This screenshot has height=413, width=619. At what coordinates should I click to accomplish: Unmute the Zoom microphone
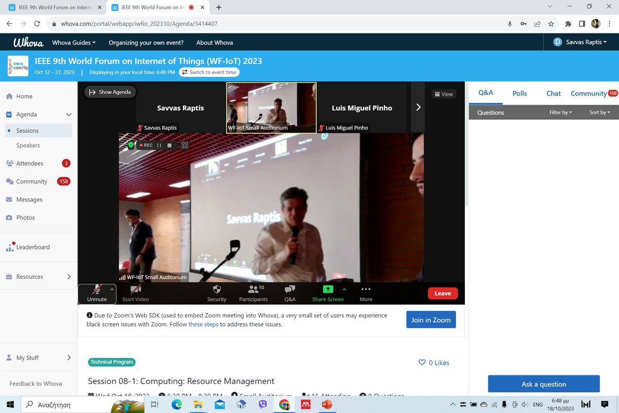point(96,293)
